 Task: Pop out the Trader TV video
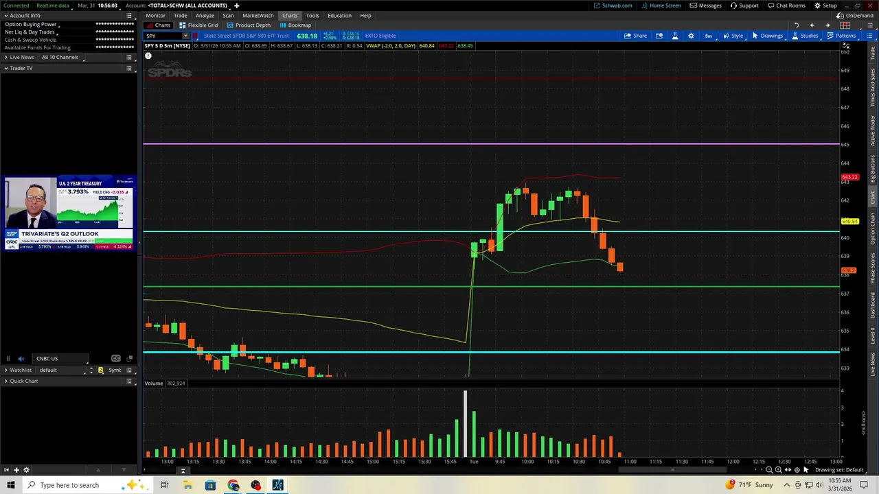point(129,358)
